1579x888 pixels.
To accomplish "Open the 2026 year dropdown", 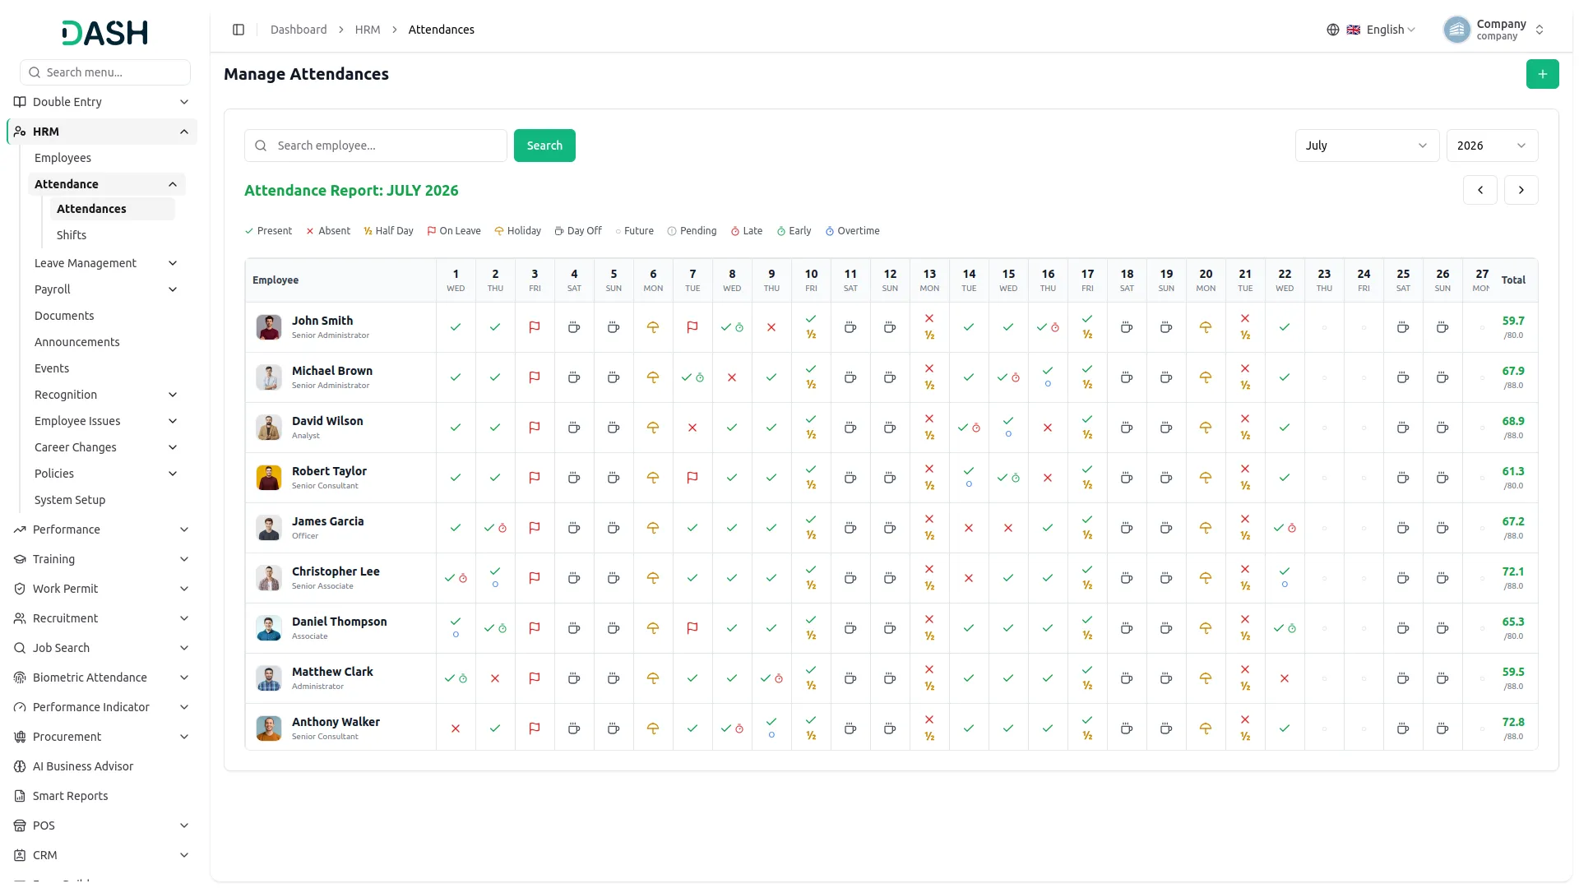I will (1492, 146).
